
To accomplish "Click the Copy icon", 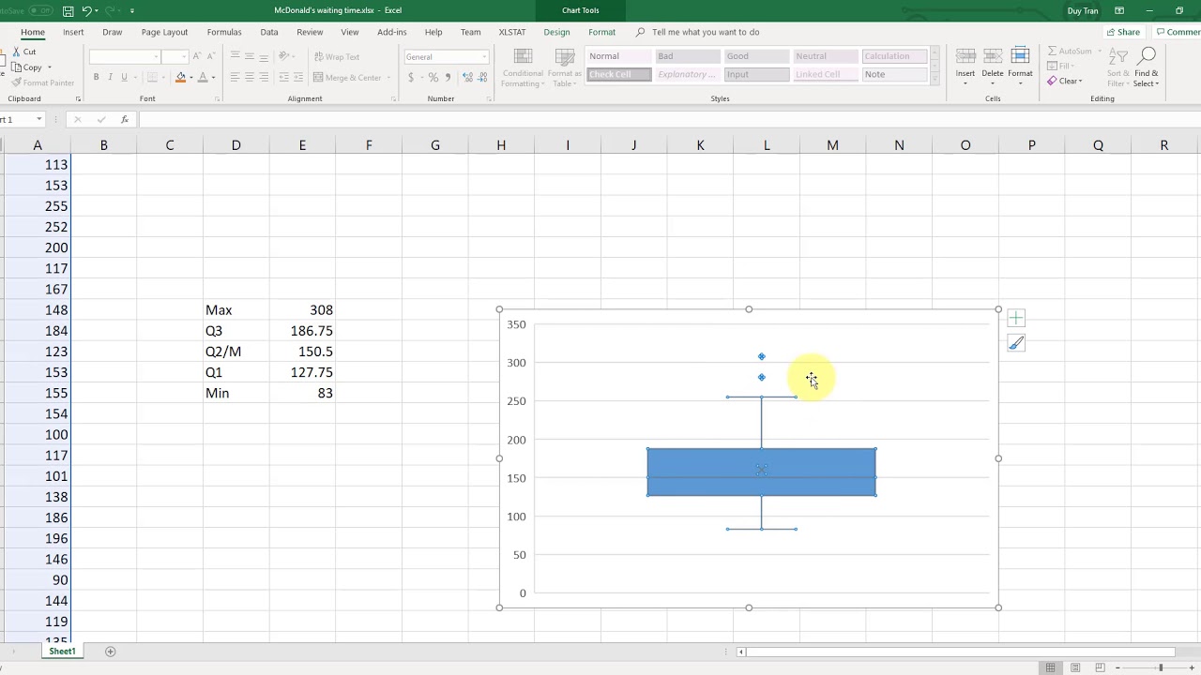I will pyautogui.click(x=17, y=67).
